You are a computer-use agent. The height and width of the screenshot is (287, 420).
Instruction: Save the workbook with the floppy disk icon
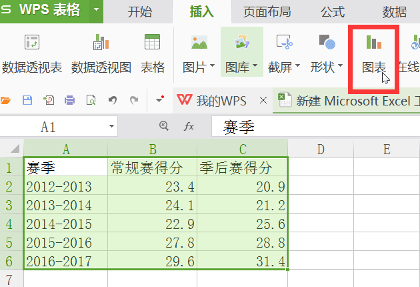coord(27,100)
